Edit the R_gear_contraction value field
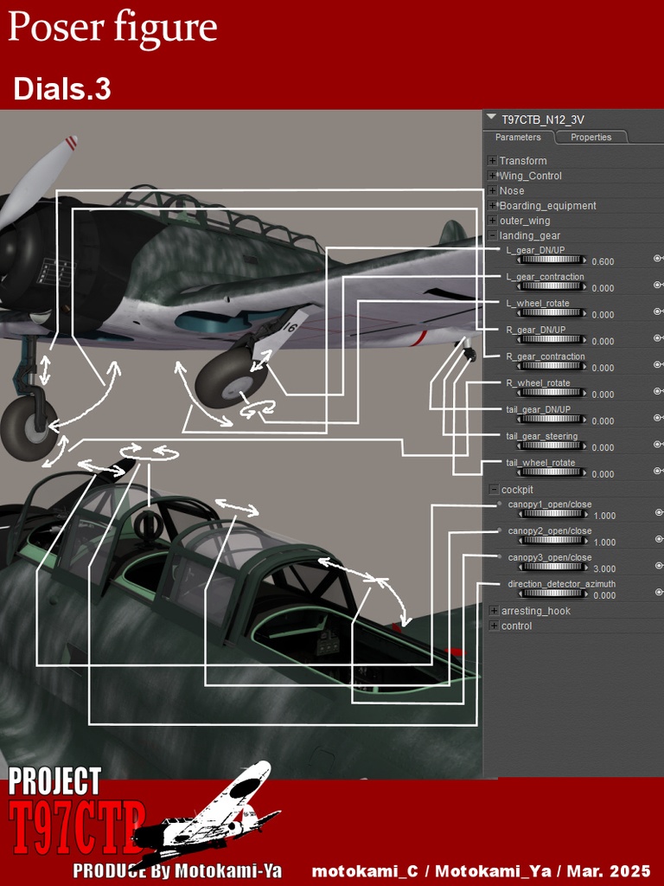 pos(603,369)
